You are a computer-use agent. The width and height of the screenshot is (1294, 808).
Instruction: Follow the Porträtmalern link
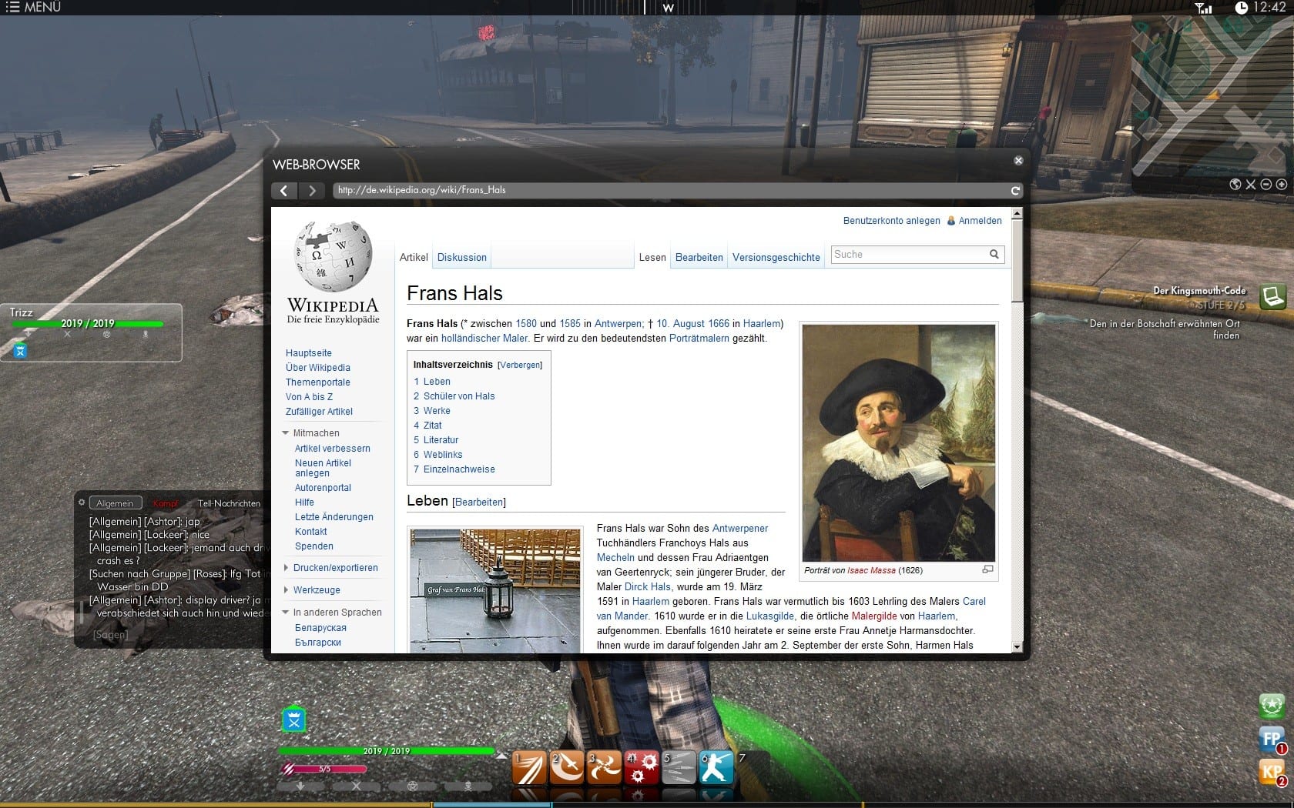(699, 339)
